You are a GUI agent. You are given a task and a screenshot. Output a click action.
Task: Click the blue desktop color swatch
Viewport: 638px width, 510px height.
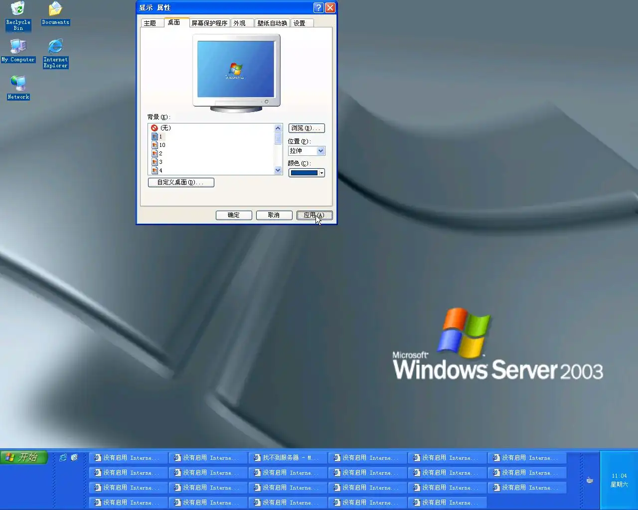[x=305, y=173]
